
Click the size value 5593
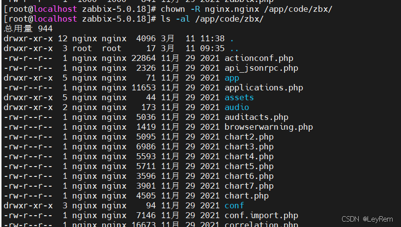point(146,156)
